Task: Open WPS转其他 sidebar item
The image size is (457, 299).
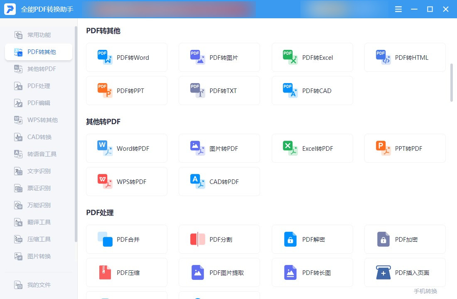Action: [x=39, y=120]
